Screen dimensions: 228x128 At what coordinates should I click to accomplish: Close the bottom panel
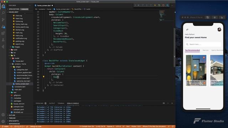pos(172,103)
